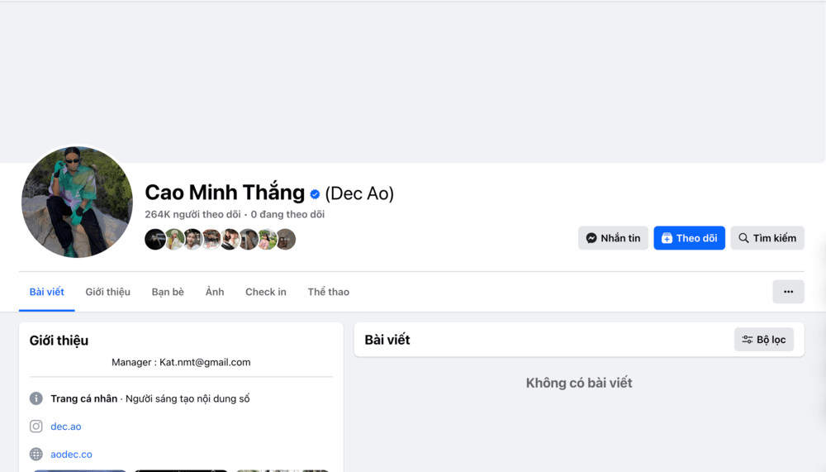Screen dimensions: 826x472
Task: Click the info icon beside Trang cá nhân
Action: (x=36, y=398)
